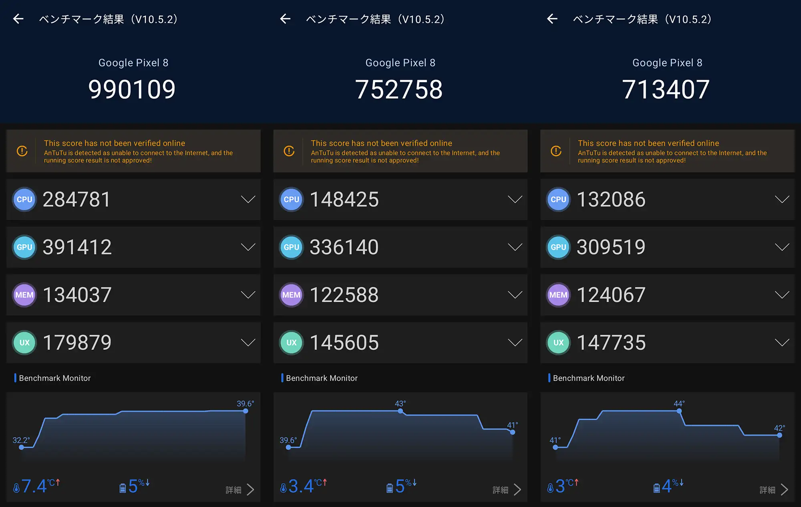Click back arrow in the 990109 score panel
This screenshot has width=801, height=507.
tap(18, 19)
